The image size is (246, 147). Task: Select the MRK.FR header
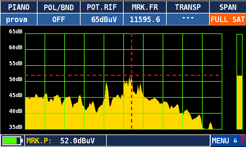coord(145,7)
